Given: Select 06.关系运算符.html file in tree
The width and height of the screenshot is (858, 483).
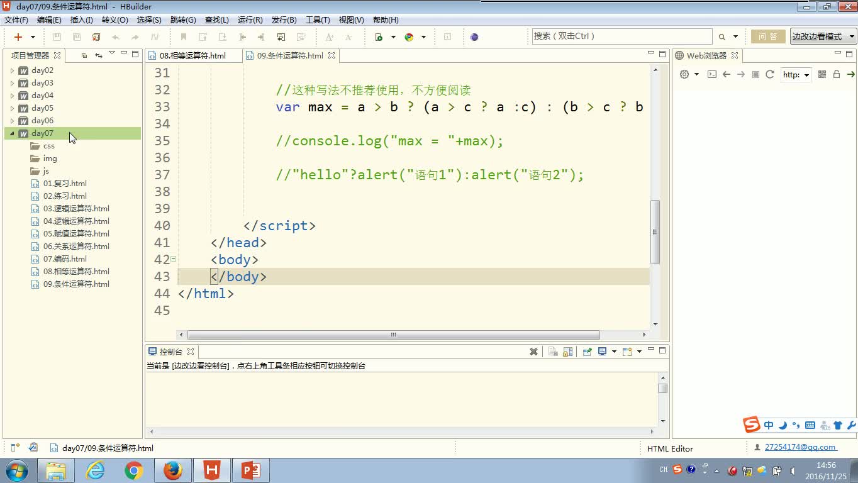Looking at the screenshot, I should click(x=76, y=247).
